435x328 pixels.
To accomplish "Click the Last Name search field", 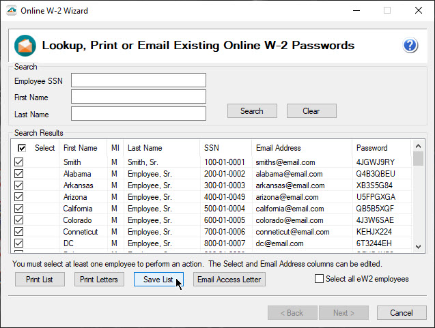I will click(x=138, y=113).
